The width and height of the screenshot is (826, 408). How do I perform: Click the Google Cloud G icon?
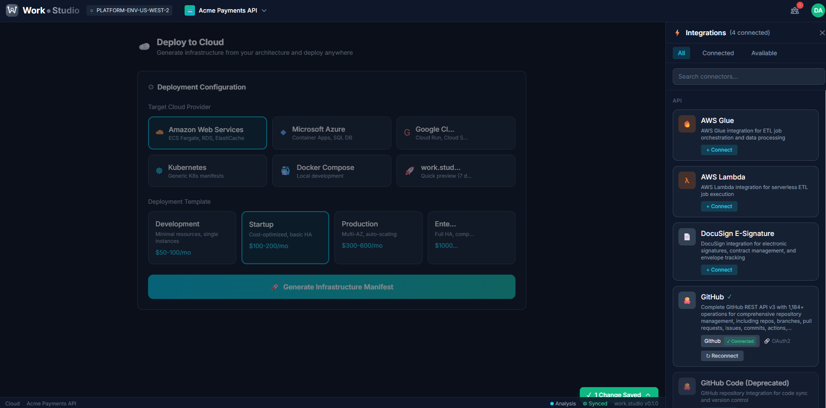(407, 133)
